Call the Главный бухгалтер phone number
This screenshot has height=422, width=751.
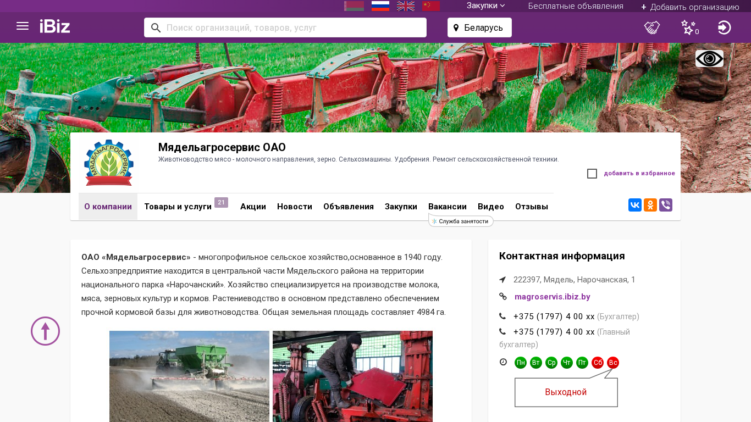pos(554,332)
